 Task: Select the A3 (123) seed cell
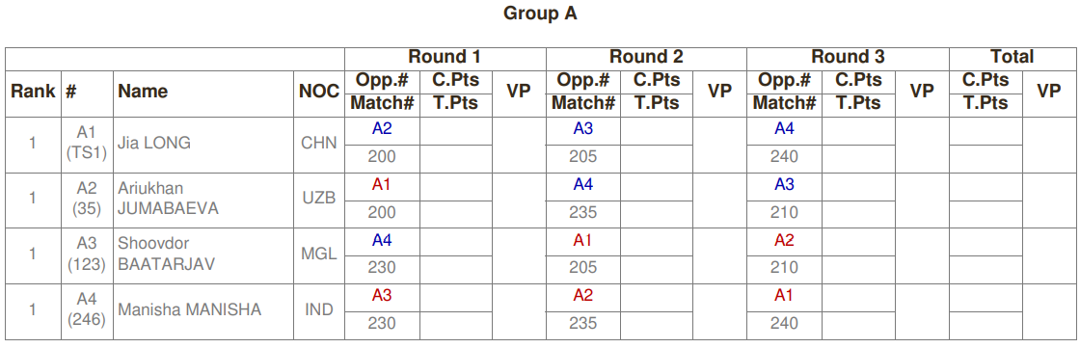[87, 254]
